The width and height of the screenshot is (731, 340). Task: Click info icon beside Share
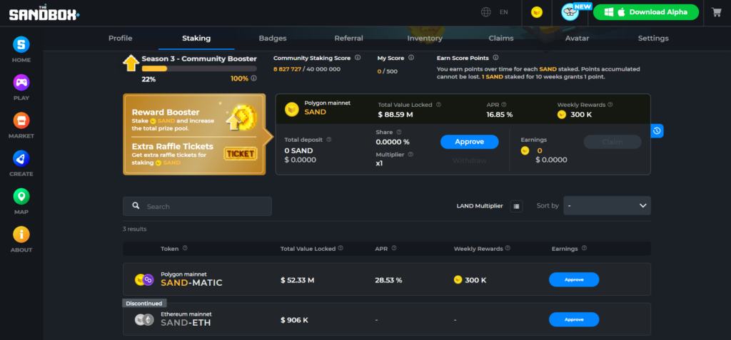pyautogui.click(x=398, y=133)
